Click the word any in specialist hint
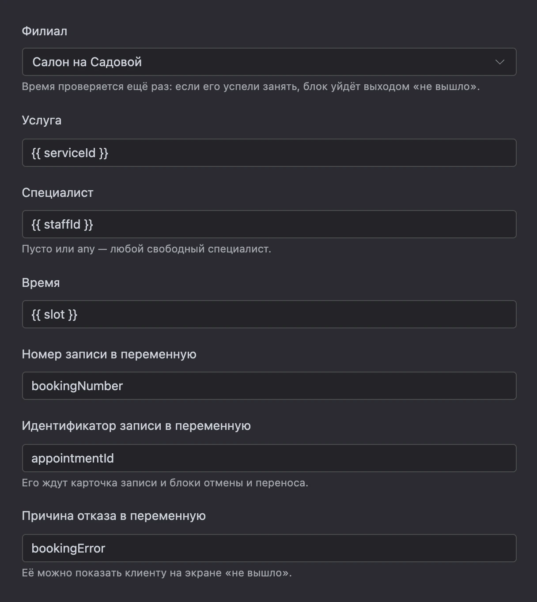The width and height of the screenshot is (537, 602). (86, 249)
